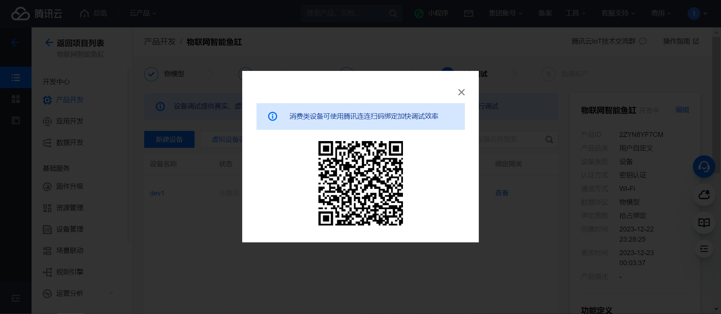Viewport: 721px width, 314px height.
Task: Click the top search magnifier icon
Action: pyautogui.click(x=393, y=14)
